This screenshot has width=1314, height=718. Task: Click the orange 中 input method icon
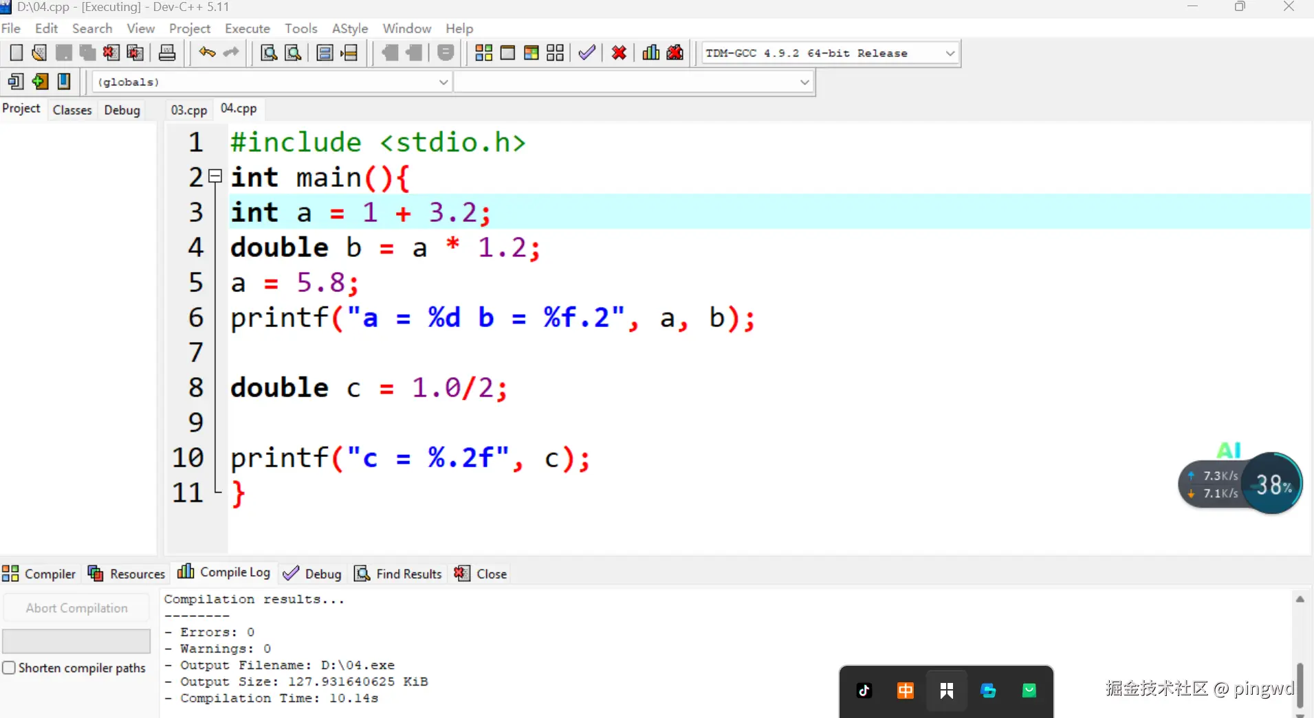pos(906,691)
